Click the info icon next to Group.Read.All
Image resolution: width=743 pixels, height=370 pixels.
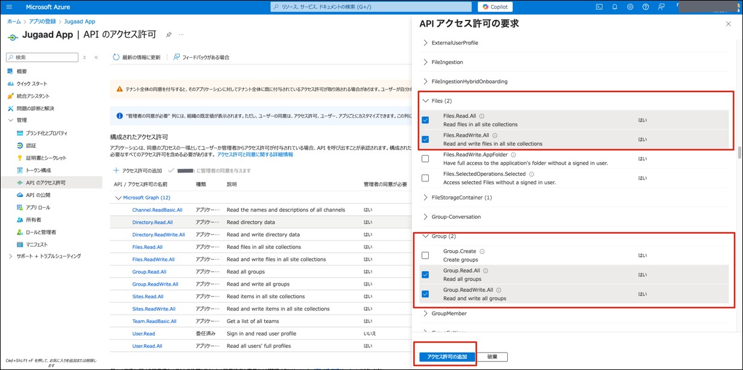(x=485, y=271)
